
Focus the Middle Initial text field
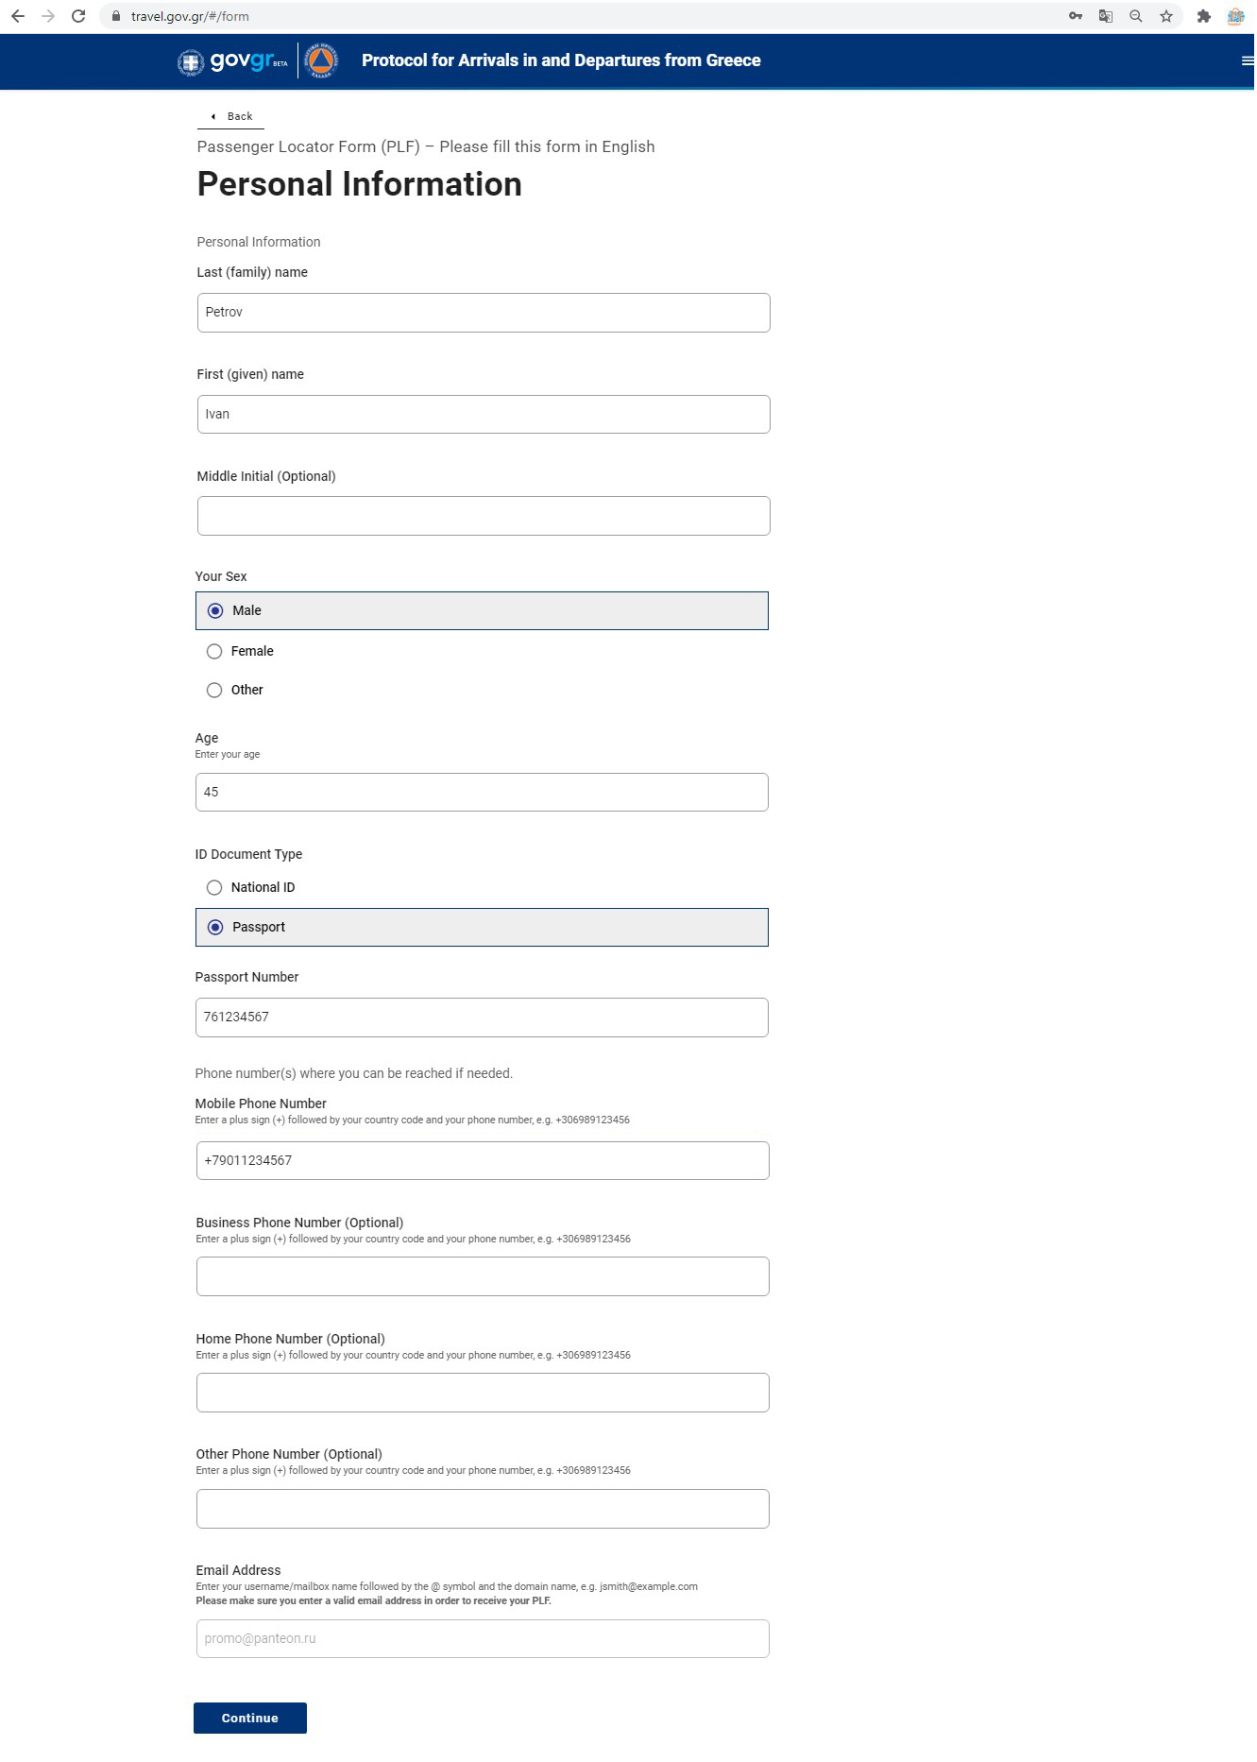click(484, 517)
